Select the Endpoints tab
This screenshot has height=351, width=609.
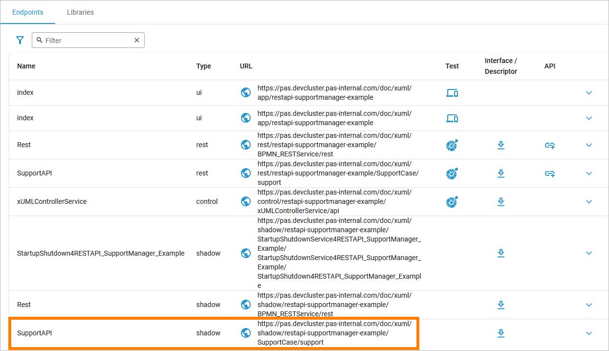pos(28,12)
